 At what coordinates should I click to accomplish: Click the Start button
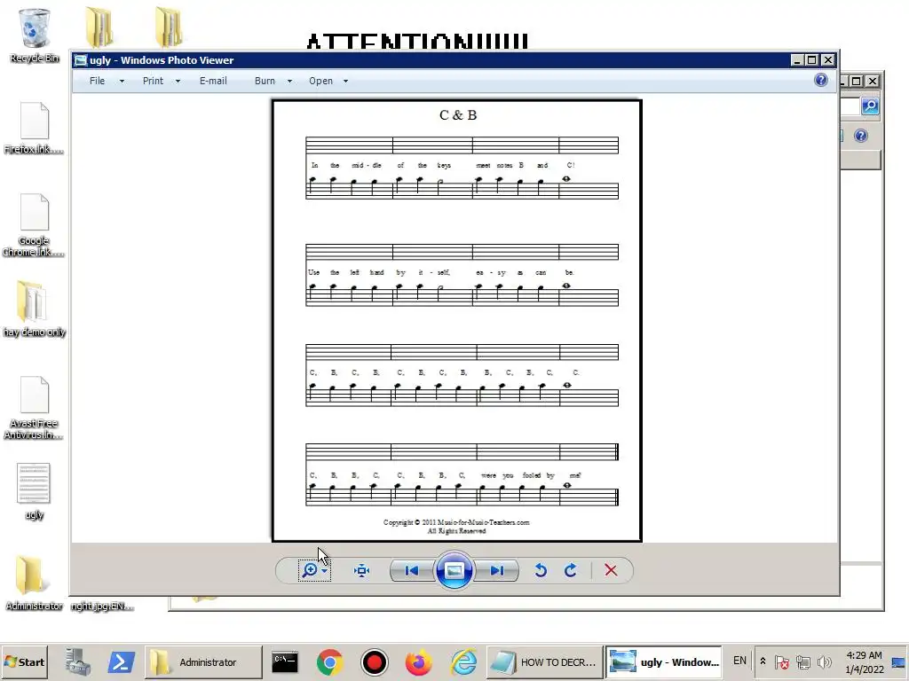click(24, 661)
